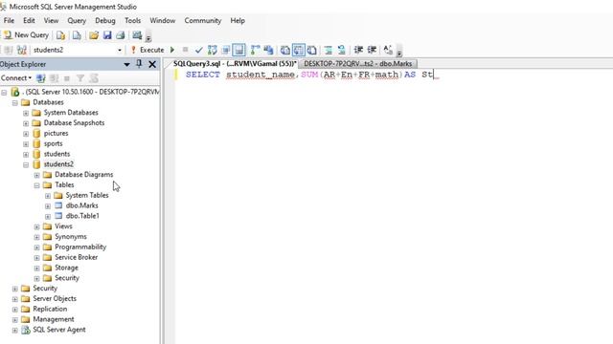Click the Object Explorer Filter funnel icon
Image resolution: width=613 pixels, height=344 pixels.
click(80, 78)
